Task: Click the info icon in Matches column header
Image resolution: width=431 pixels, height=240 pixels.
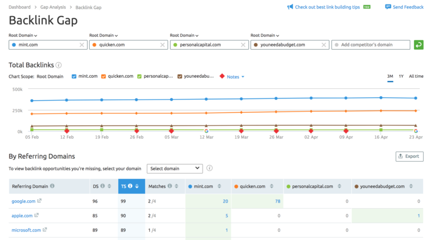Action: 170,186
